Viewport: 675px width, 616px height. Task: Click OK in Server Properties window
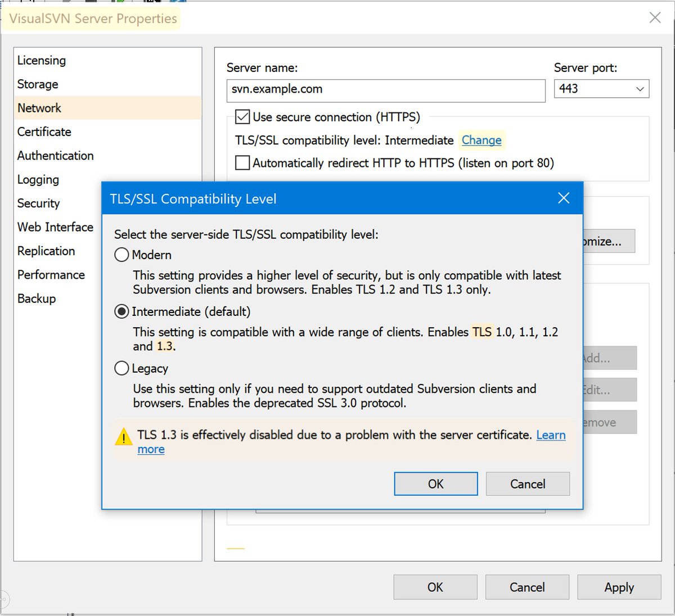[435, 587]
